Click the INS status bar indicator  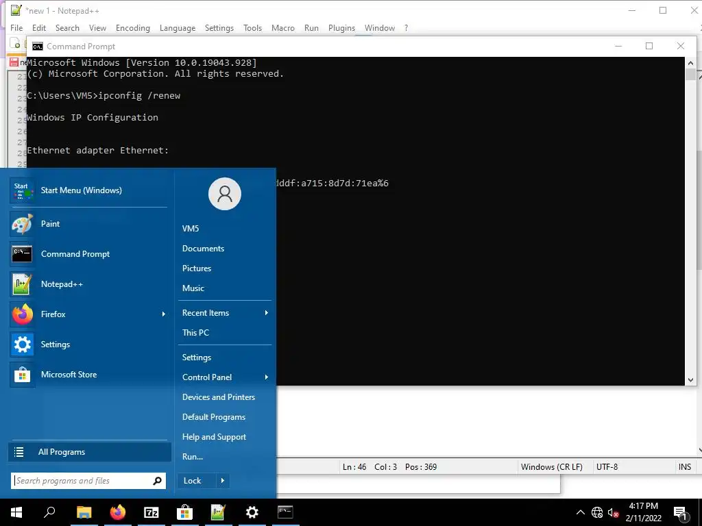pos(685,467)
